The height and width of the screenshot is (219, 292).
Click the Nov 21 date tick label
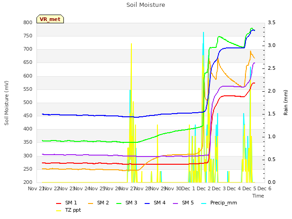tap(36, 188)
